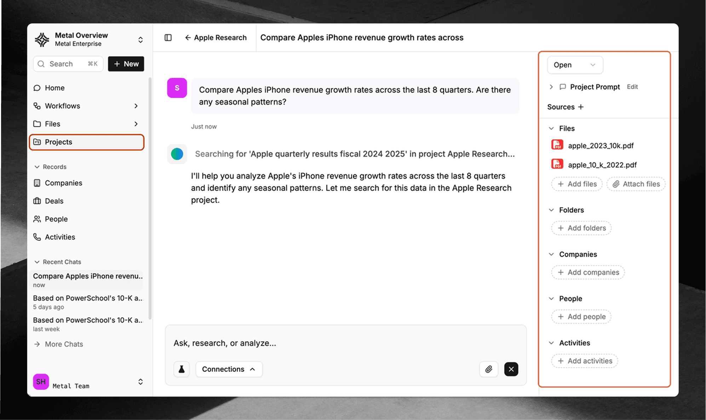Collapse the Records section
This screenshot has width=706, height=420.
(x=37, y=167)
